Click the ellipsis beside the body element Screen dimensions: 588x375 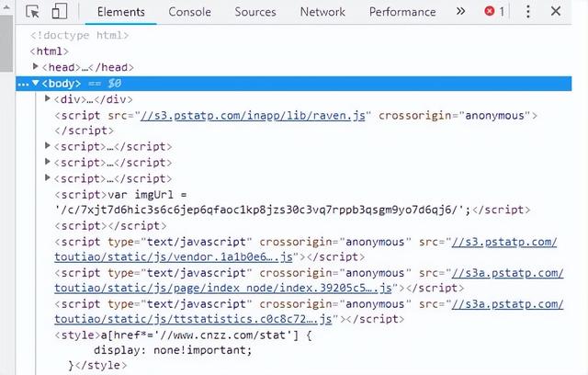click(23, 84)
